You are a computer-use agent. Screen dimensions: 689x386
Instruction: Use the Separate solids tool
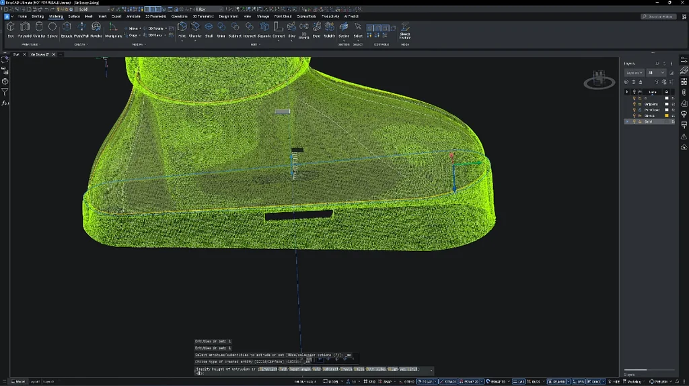coord(264,30)
